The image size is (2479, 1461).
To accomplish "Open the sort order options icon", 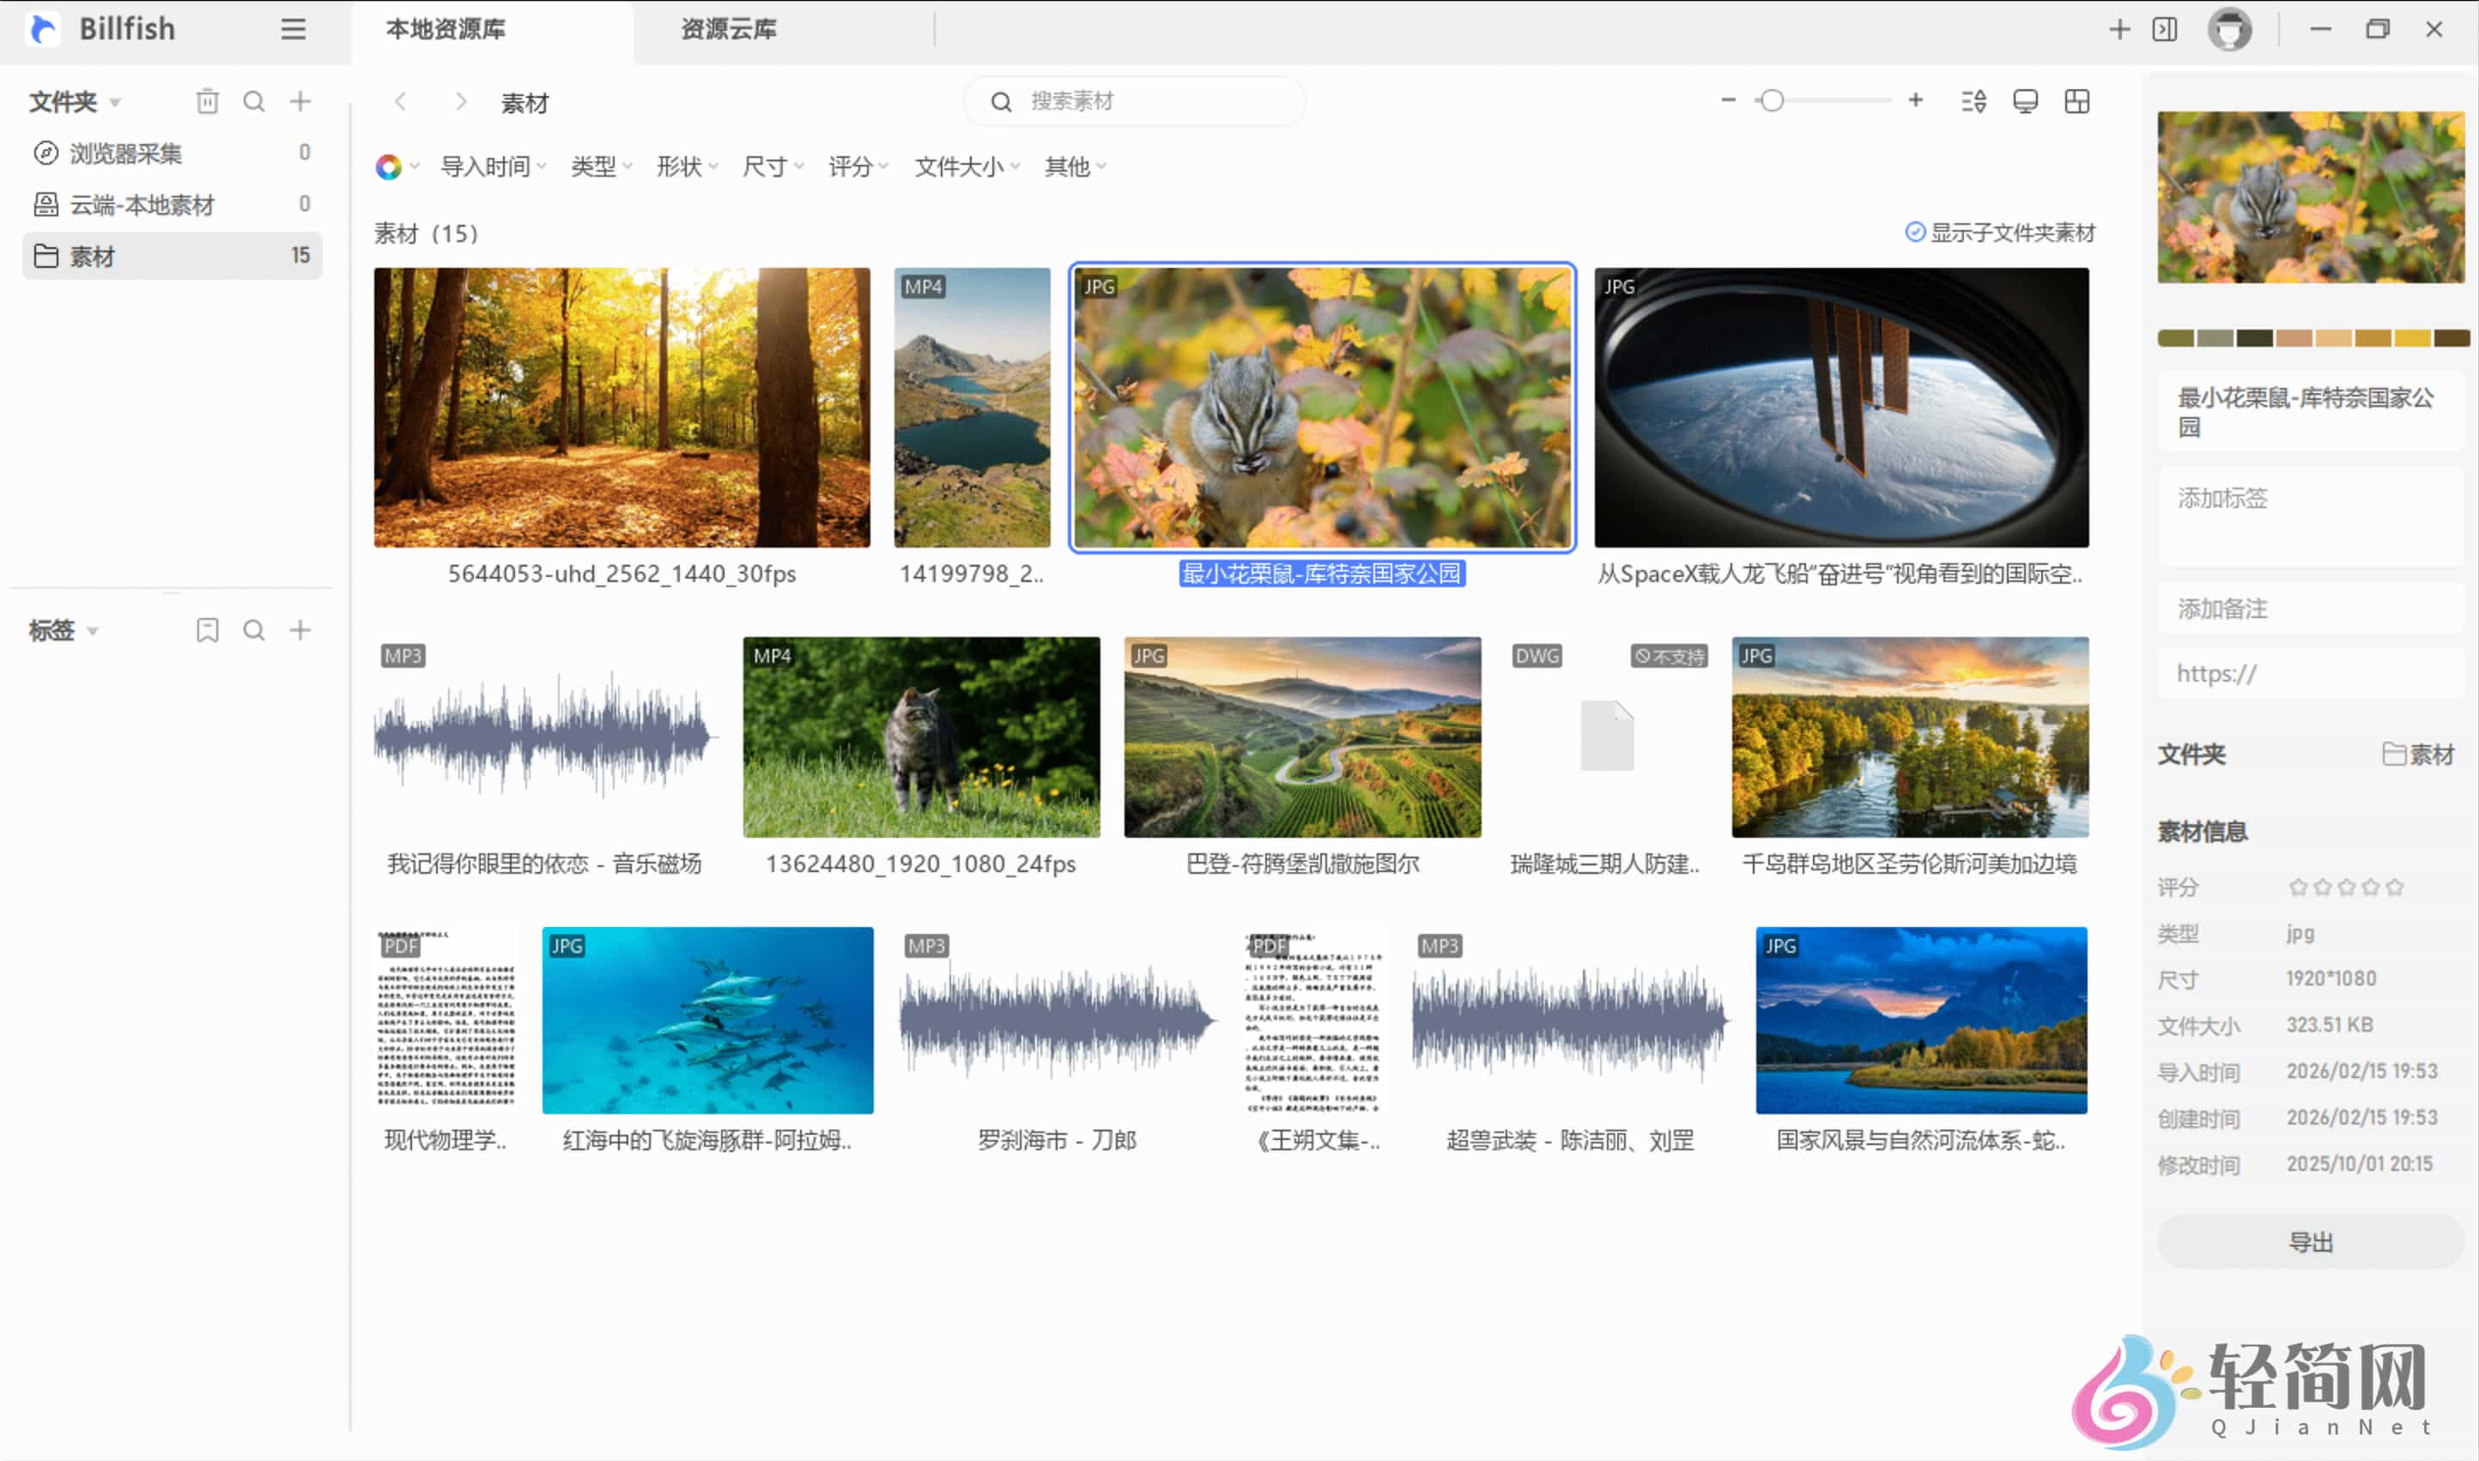I will 1972,100.
